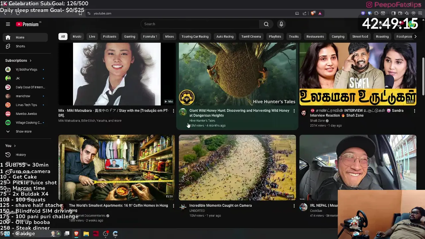The height and width of the screenshot is (239, 425).
Task: Open the YouTube guide hamburger menu
Action: coord(8,24)
